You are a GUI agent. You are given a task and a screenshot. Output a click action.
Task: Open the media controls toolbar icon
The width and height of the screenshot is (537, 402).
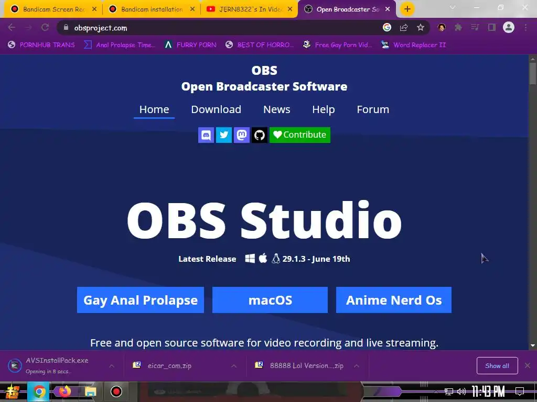tap(475, 27)
